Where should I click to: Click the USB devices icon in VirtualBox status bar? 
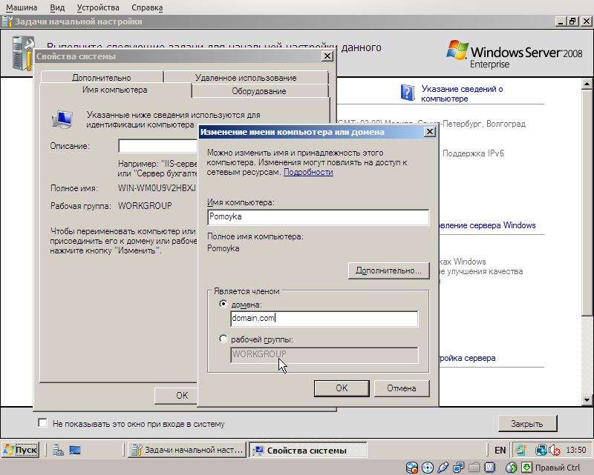(x=443, y=468)
